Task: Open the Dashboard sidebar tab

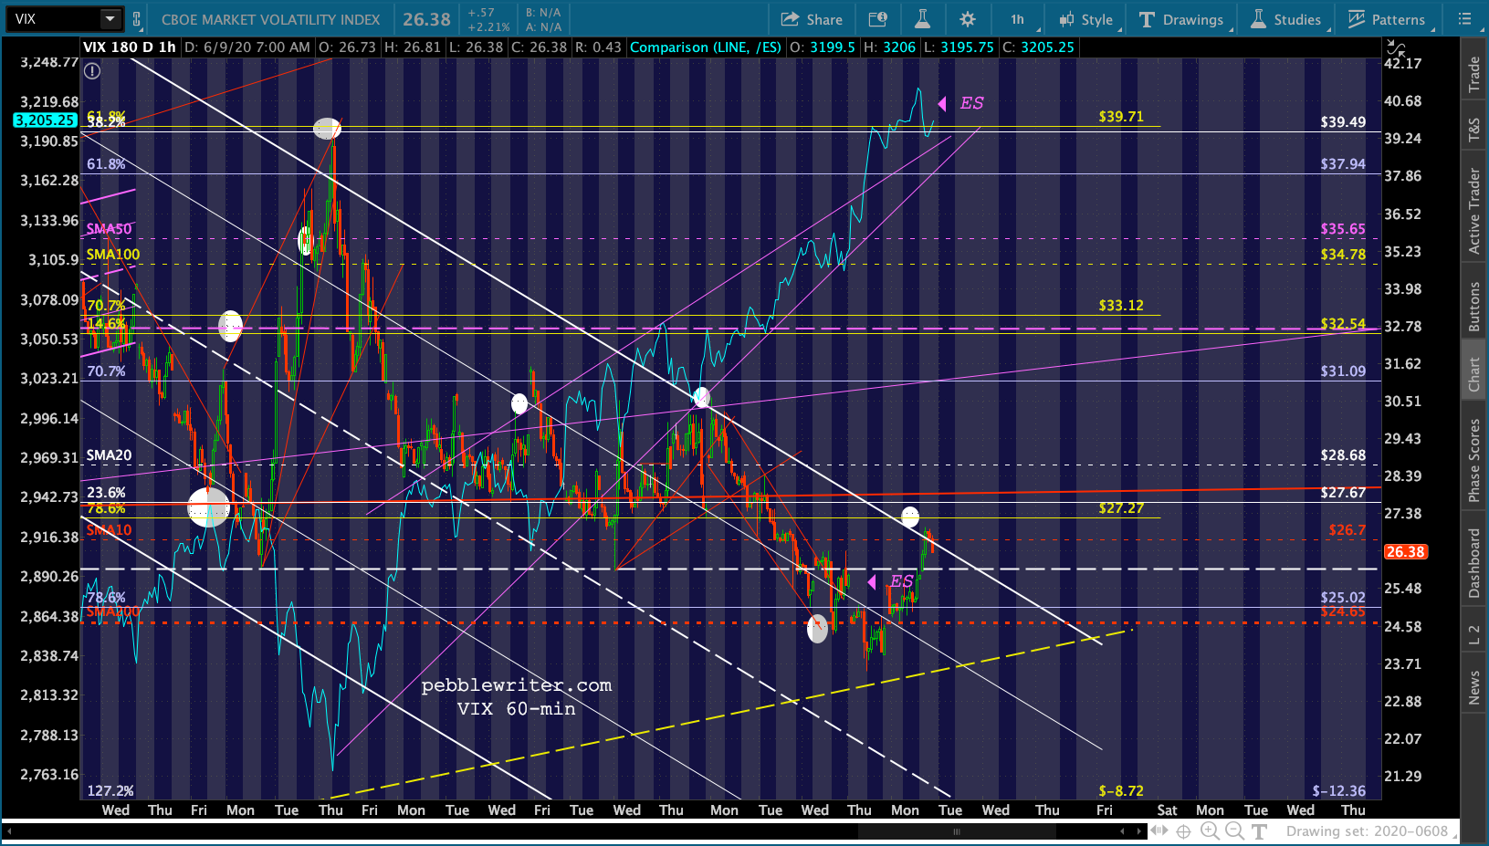Action: click(x=1474, y=563)
